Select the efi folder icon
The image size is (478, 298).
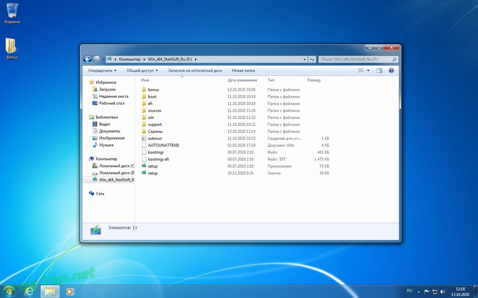pos(144,104)
